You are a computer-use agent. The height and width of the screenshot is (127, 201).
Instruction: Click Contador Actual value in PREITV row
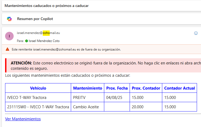179,98
